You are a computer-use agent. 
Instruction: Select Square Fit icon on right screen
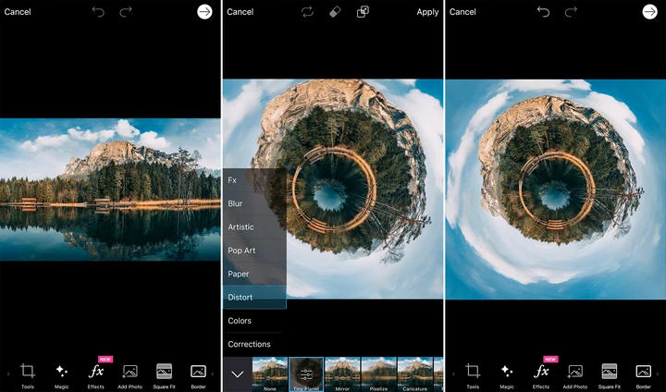point(609,371)
